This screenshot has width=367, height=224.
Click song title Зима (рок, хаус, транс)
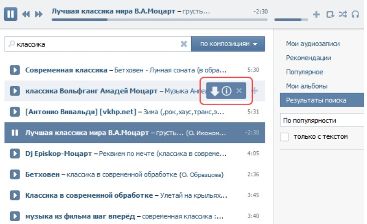point(184,112)
